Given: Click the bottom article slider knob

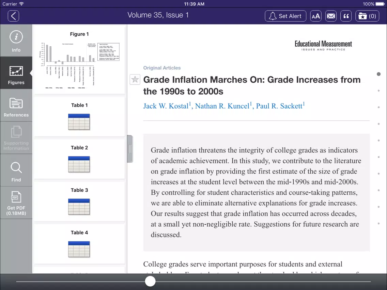Looking at the screenshot, I should tap(150, 281).
